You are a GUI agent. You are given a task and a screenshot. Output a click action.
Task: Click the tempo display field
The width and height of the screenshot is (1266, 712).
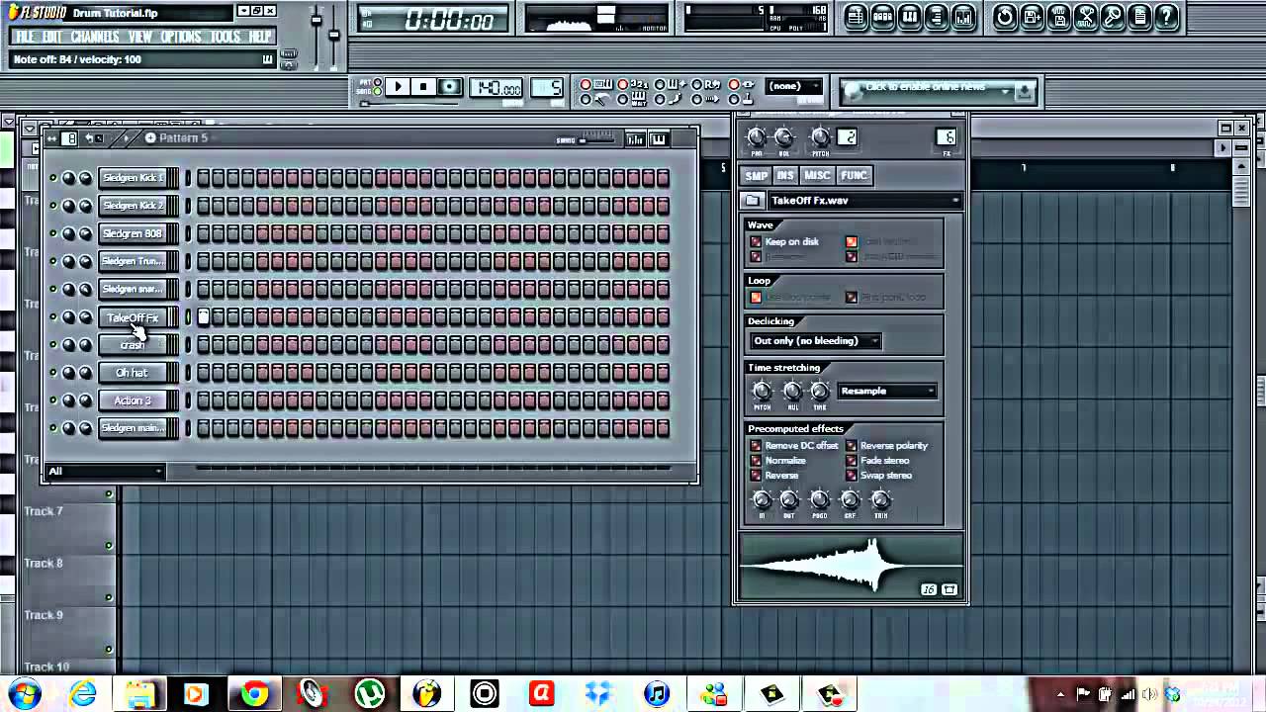coord(497,88)
